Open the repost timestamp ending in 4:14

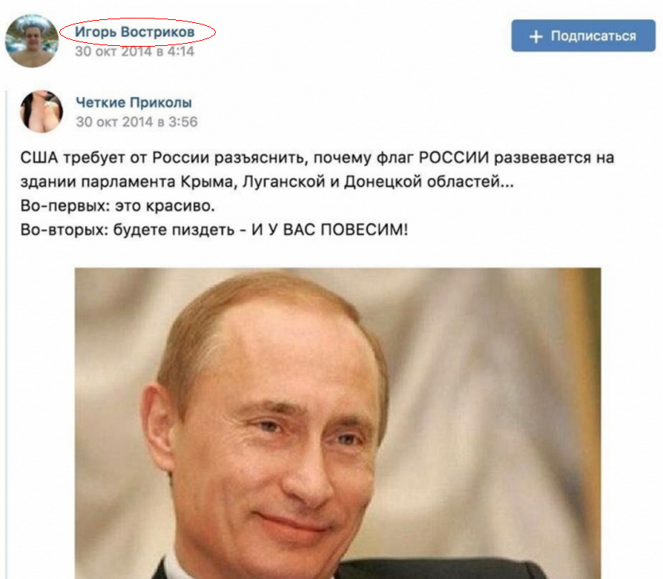pyautogui.click(x=134, y=52)
